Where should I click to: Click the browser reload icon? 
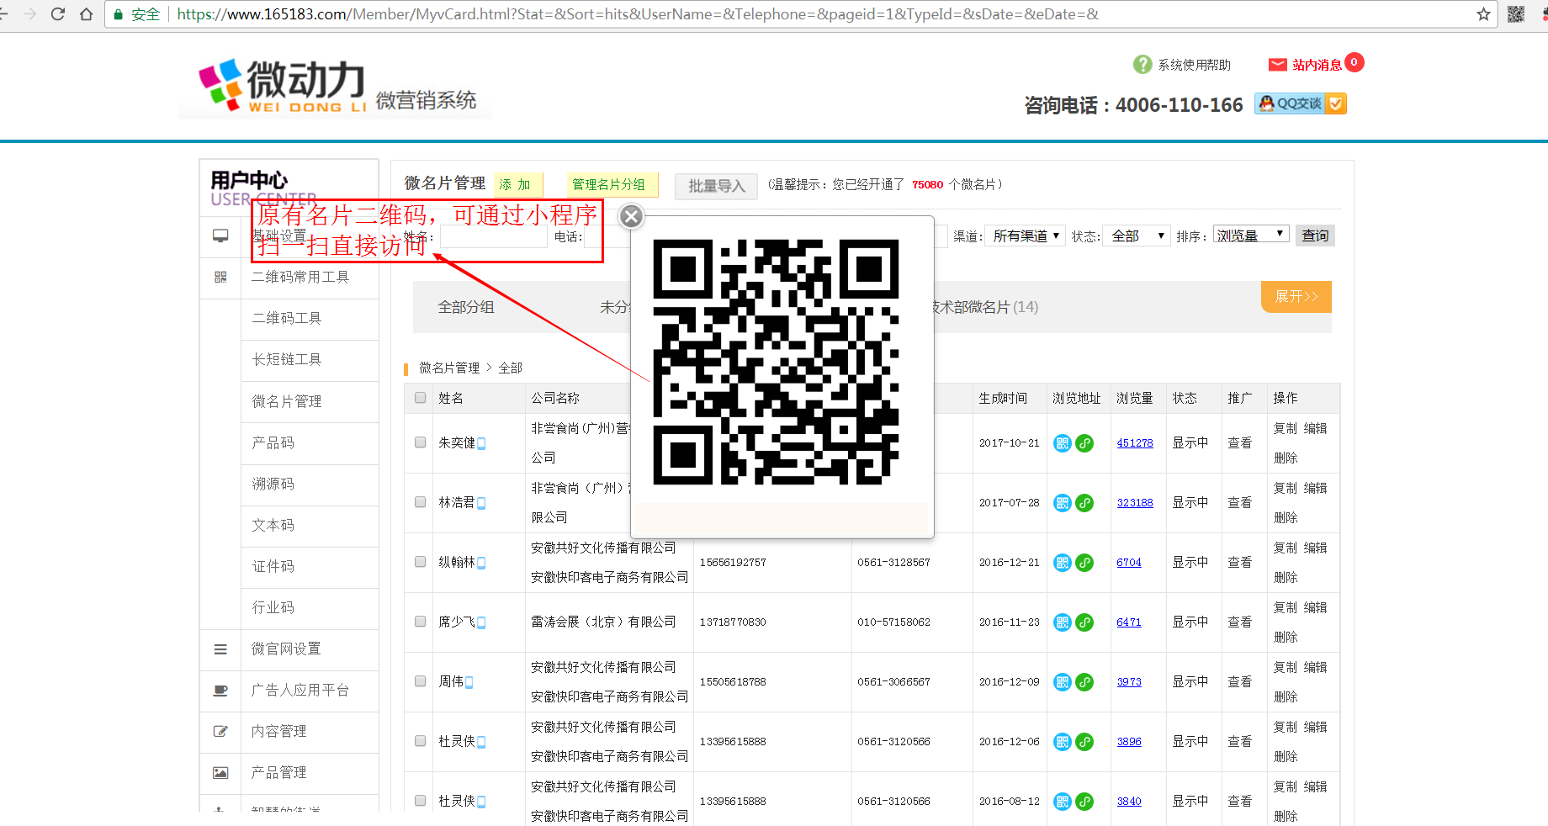point(58,14)
